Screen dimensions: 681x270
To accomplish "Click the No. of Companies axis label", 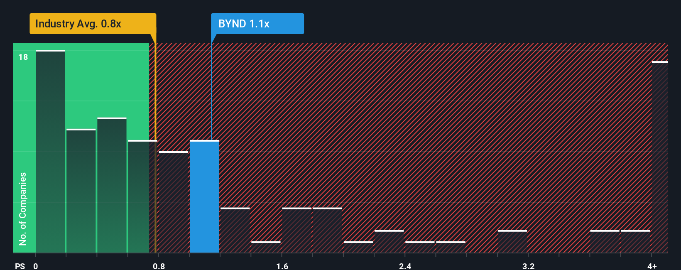I will [23, 209].
